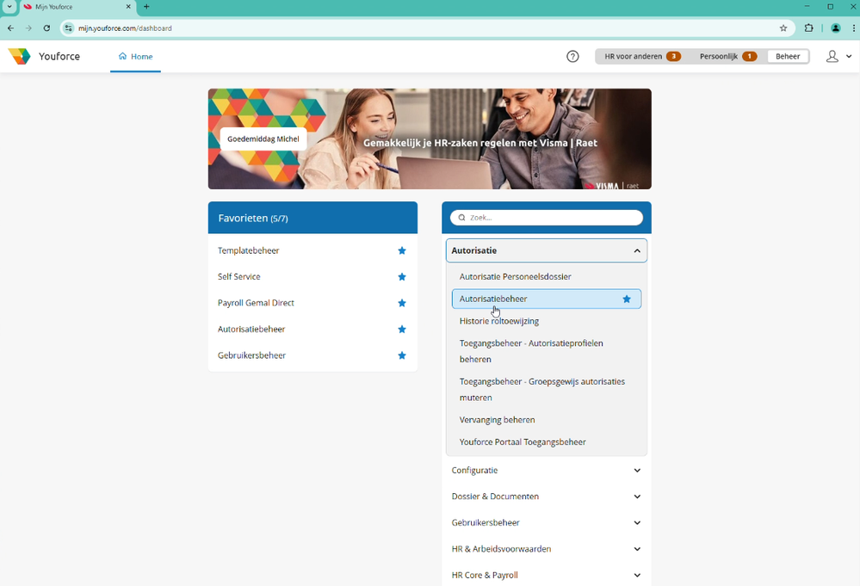Collapse the Autorisatie section
The width and height of the screenshot is (860, 586).
tap(637, 250)
